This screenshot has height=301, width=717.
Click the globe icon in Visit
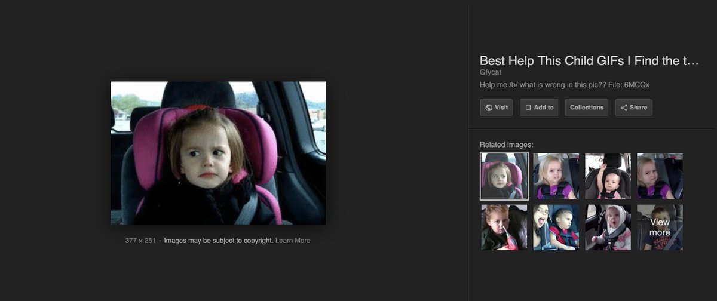(489, 107)
